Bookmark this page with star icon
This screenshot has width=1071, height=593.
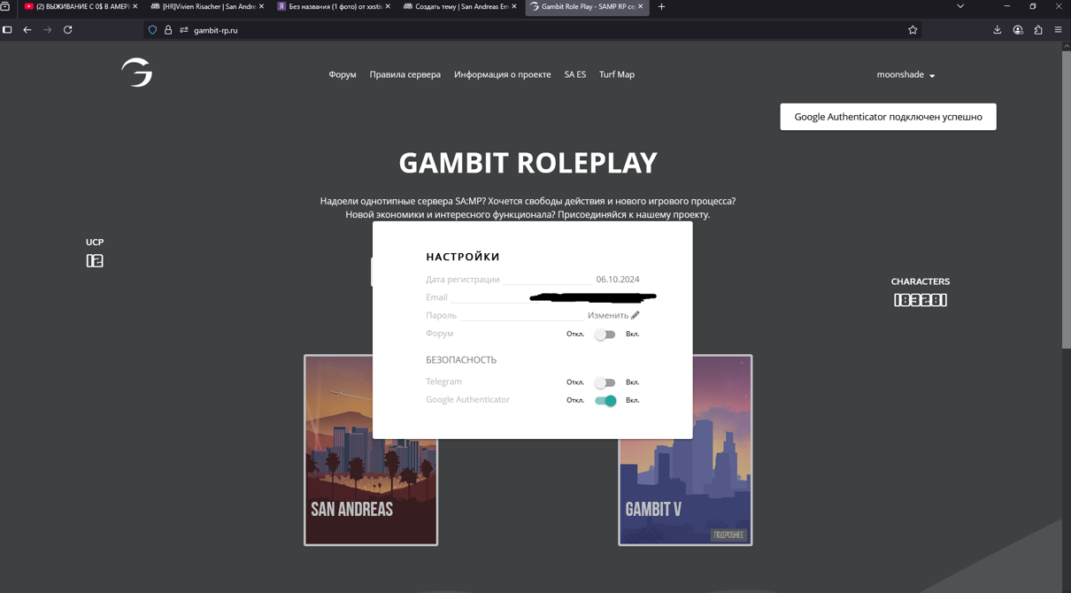[913, 30]
